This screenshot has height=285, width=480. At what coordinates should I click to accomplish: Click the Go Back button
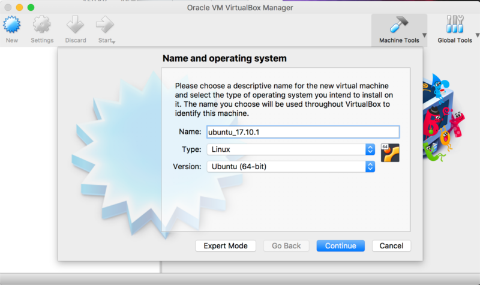[286, 245]
